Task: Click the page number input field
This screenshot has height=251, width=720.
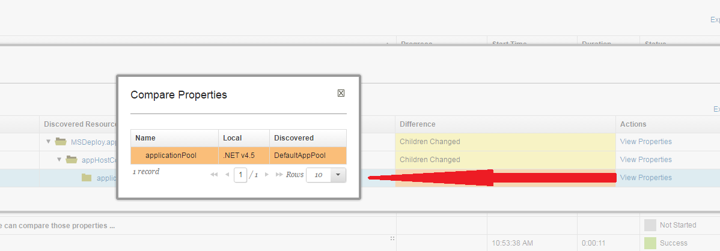Action: (240, 175)
